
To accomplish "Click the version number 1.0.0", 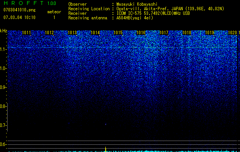I will pos(52,3).
